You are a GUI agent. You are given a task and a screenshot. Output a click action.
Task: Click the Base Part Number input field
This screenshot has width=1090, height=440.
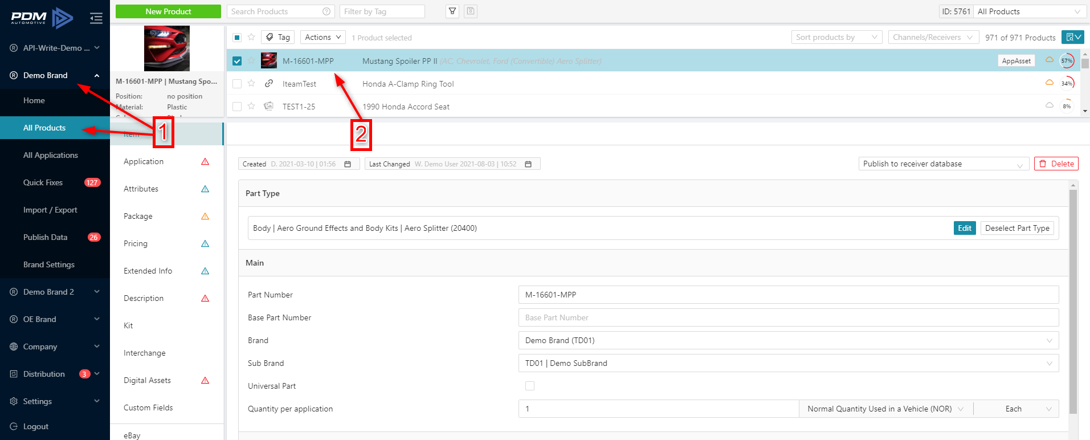tap(789, 317)
